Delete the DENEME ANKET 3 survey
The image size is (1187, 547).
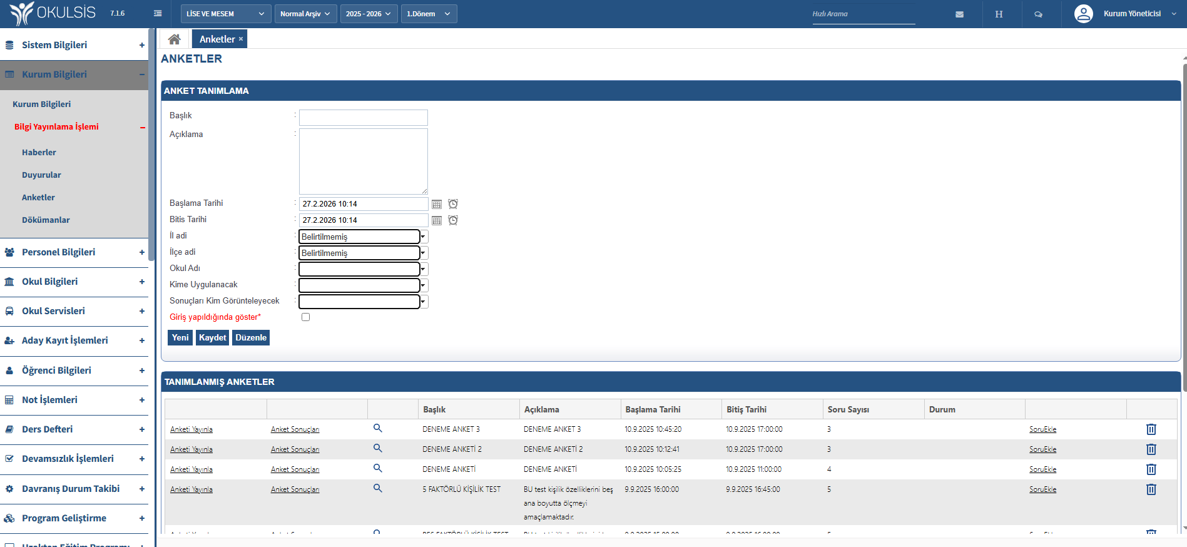[x=1151, y=429]
